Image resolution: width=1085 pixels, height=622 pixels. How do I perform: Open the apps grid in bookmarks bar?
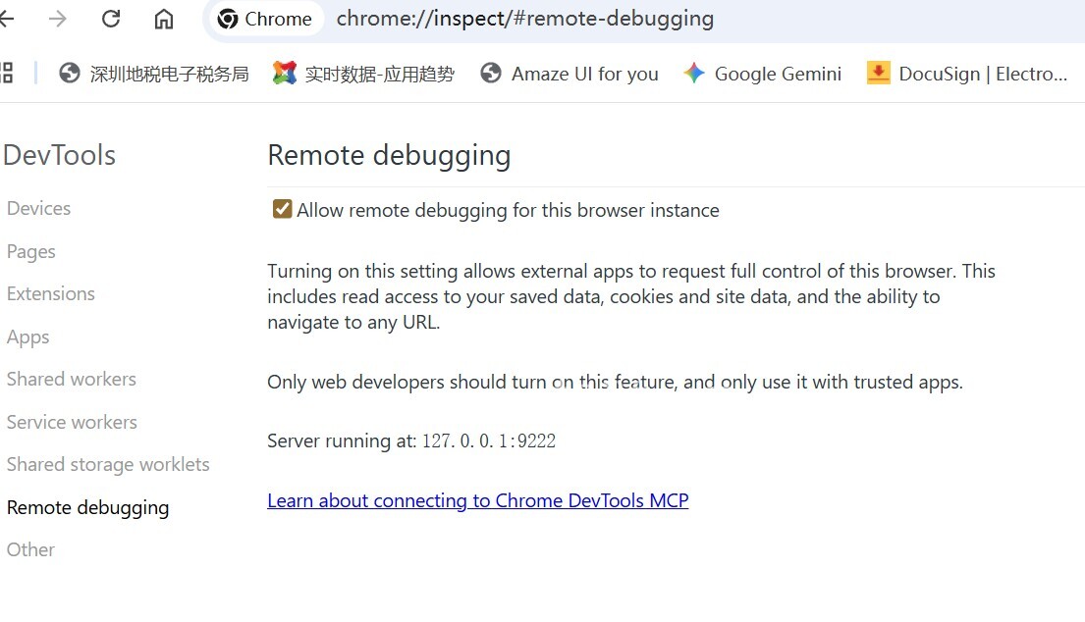coord(7,73)
